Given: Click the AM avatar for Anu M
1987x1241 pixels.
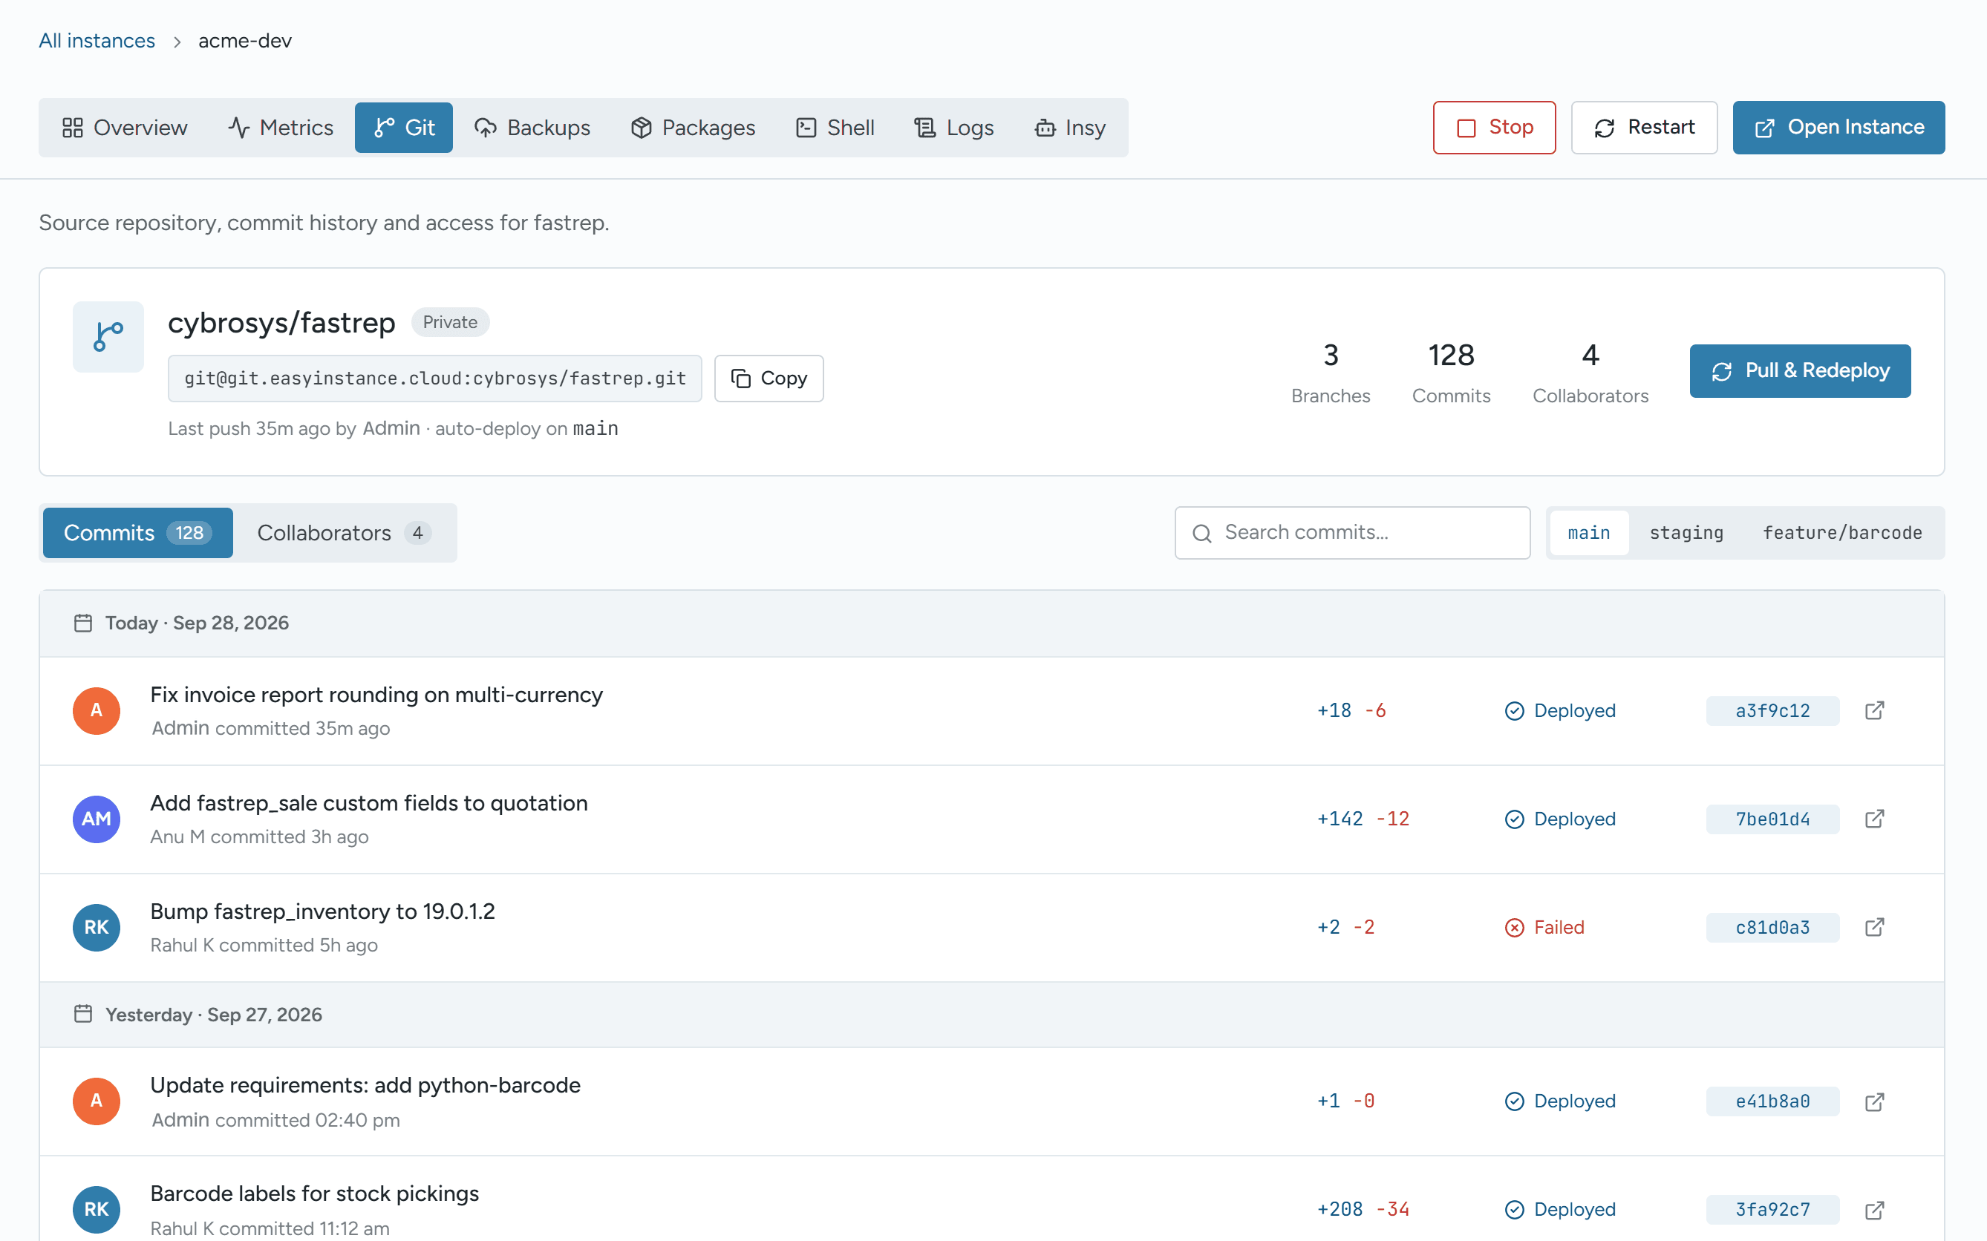Looking at the screenshot, I should 96,819.
